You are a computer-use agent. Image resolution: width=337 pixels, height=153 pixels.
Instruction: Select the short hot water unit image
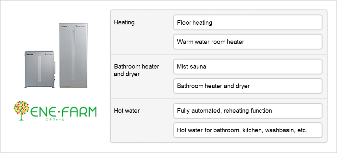point(40,69)
